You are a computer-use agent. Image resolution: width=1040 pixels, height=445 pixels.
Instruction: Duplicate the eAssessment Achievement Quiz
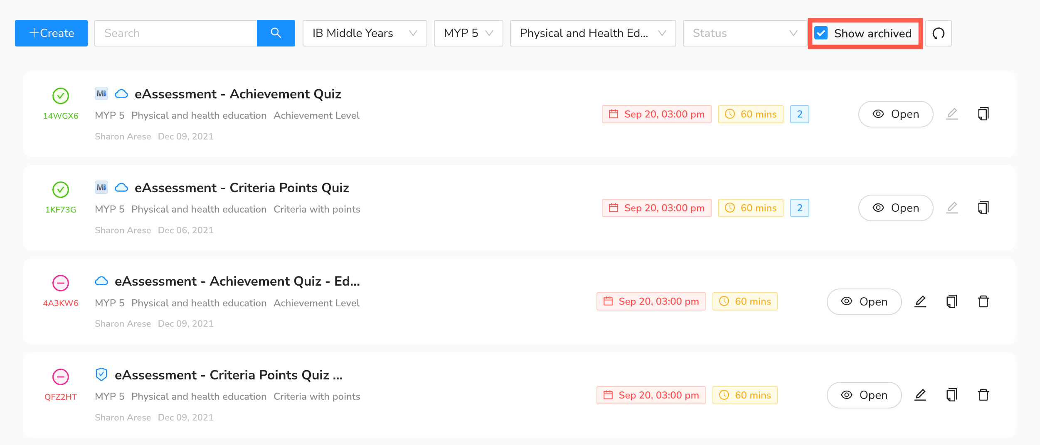tap(983, 113)
